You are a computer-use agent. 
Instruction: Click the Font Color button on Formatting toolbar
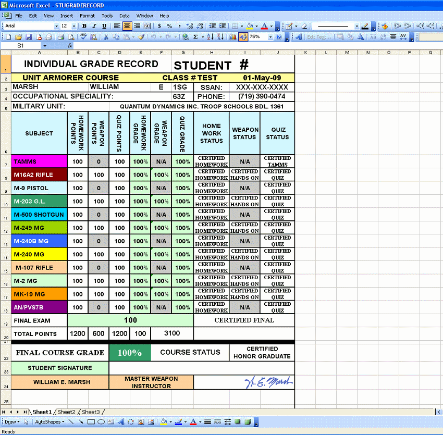pyautogui.click(x=264, y=26)
